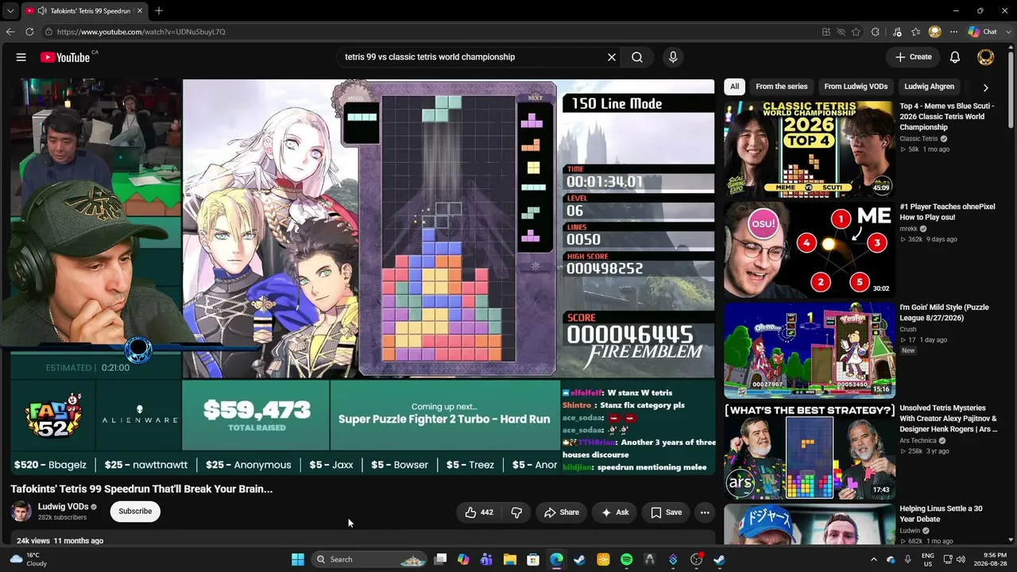The width and height of the screenshot is (1017, 572).
Task: Save video to a playlist
Action: point(667,512)
